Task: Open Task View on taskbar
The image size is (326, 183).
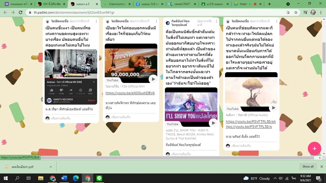Action: click(29, 178)
